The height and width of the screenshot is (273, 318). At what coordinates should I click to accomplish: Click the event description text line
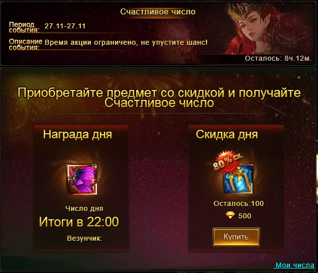[126, 42]
